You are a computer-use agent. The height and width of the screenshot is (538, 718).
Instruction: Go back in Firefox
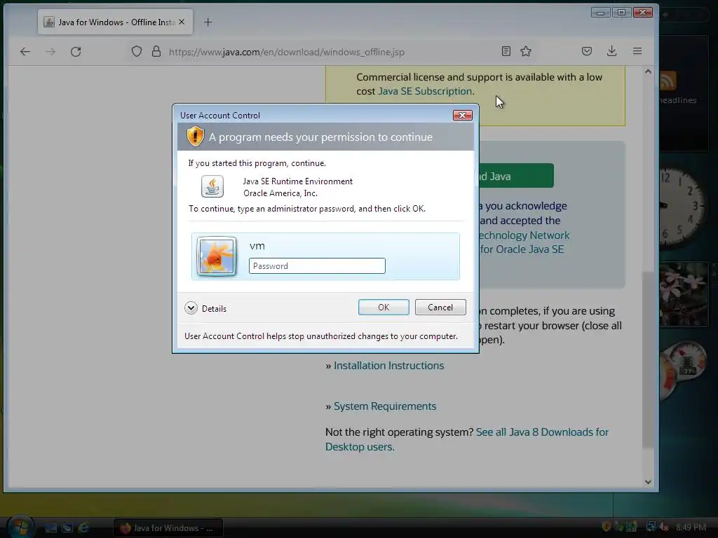pyautogui.click(x=25, y=52)
